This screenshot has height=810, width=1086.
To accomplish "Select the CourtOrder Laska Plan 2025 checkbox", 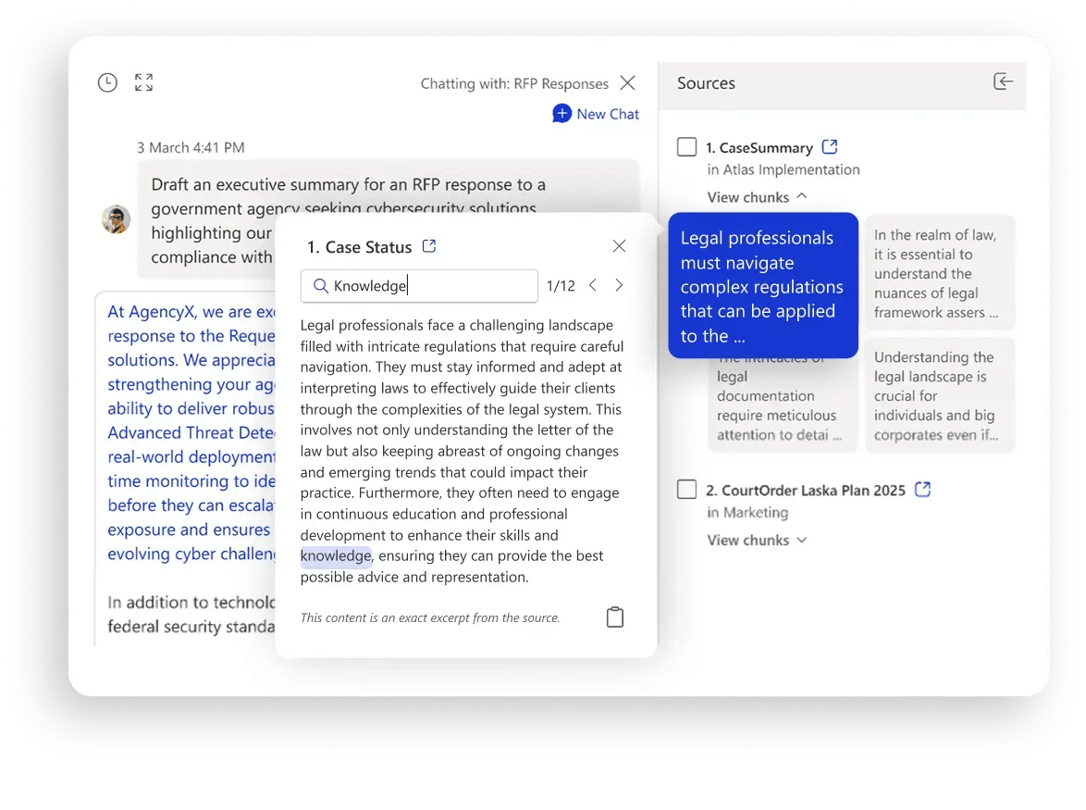I will (x=686, y=489).
